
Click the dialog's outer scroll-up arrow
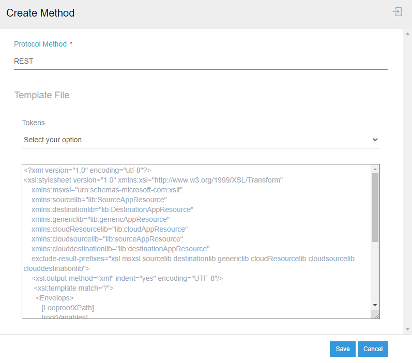pyautogui.click(x=408, y=33)
